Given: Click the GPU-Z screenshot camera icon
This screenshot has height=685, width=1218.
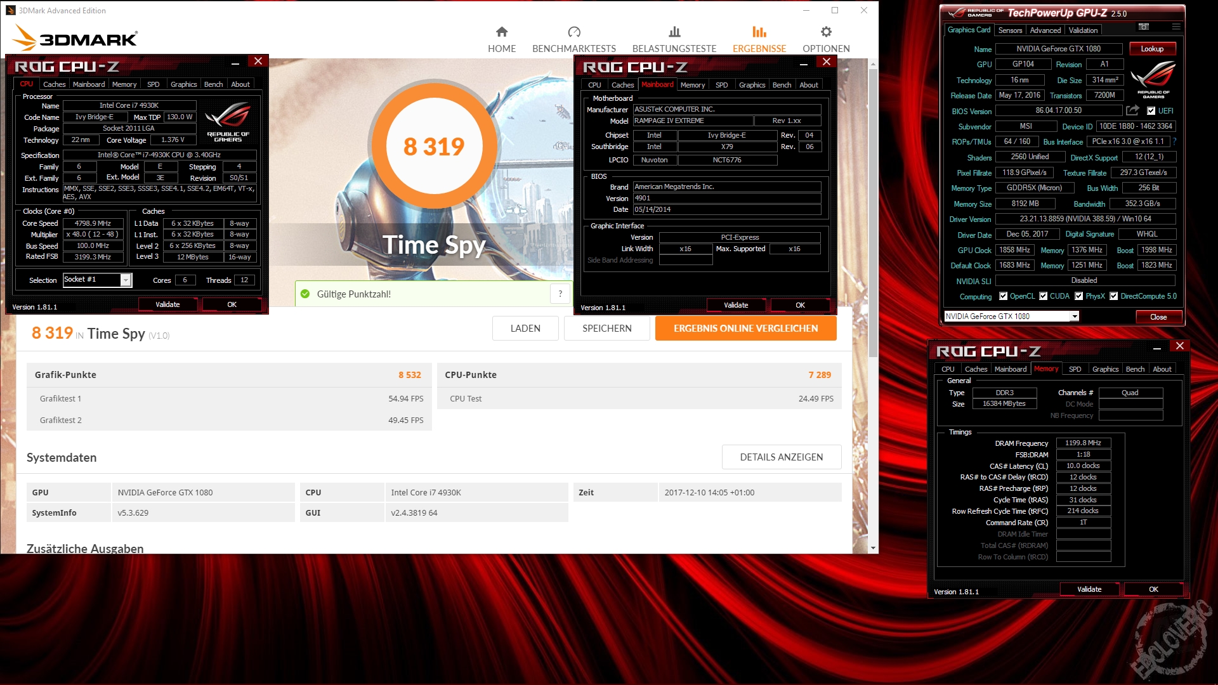Looking at the screenshot, I should pos(1144,27).
